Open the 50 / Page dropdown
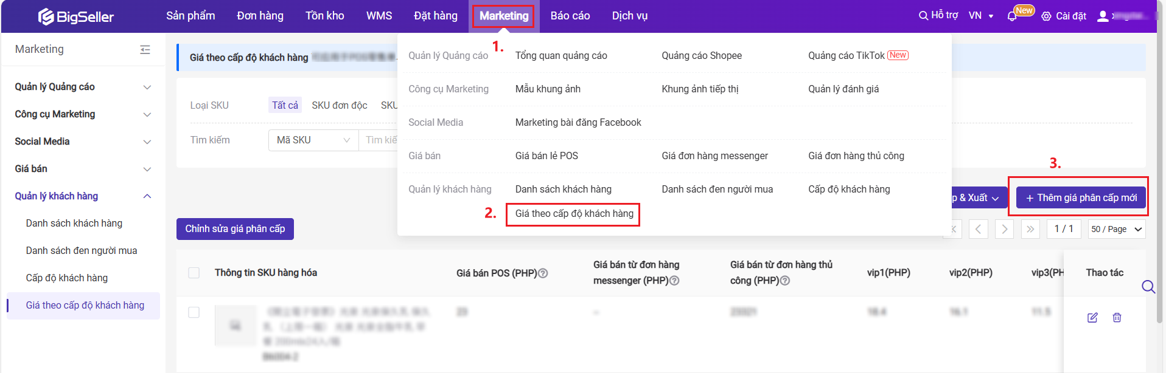The height and width of the screenshot is (373, 1166). point(1116,229)
